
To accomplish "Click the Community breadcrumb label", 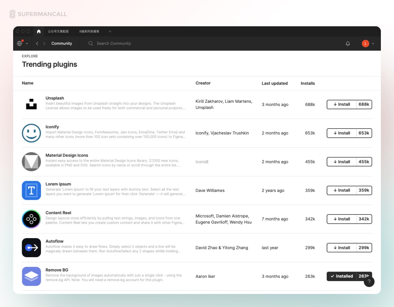I will 62,43.
